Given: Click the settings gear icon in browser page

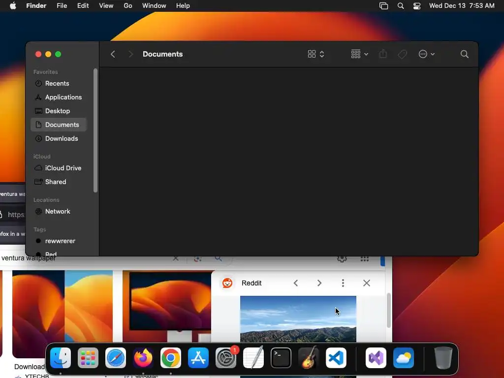Looking at the screenshot, I should click(342, 259).
